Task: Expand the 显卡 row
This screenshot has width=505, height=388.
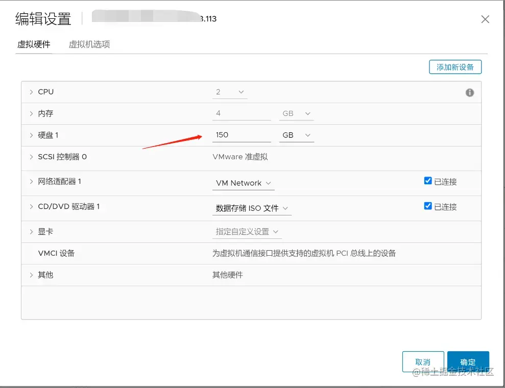Action: coord(31,232)
